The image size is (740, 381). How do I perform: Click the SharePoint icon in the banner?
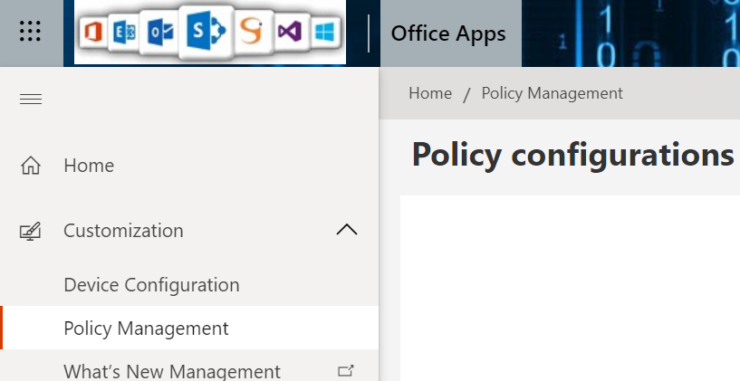click(204, 33)
